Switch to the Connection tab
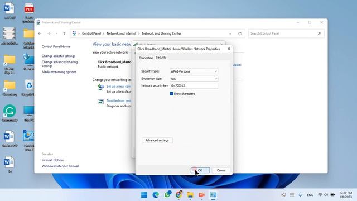Viewport: 357px width, 201px height. [x=146, y=58]
